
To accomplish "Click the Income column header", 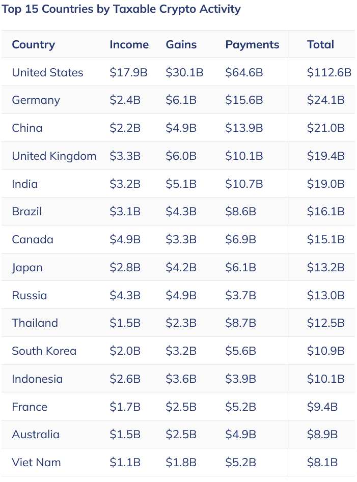I will pos(129,45).
